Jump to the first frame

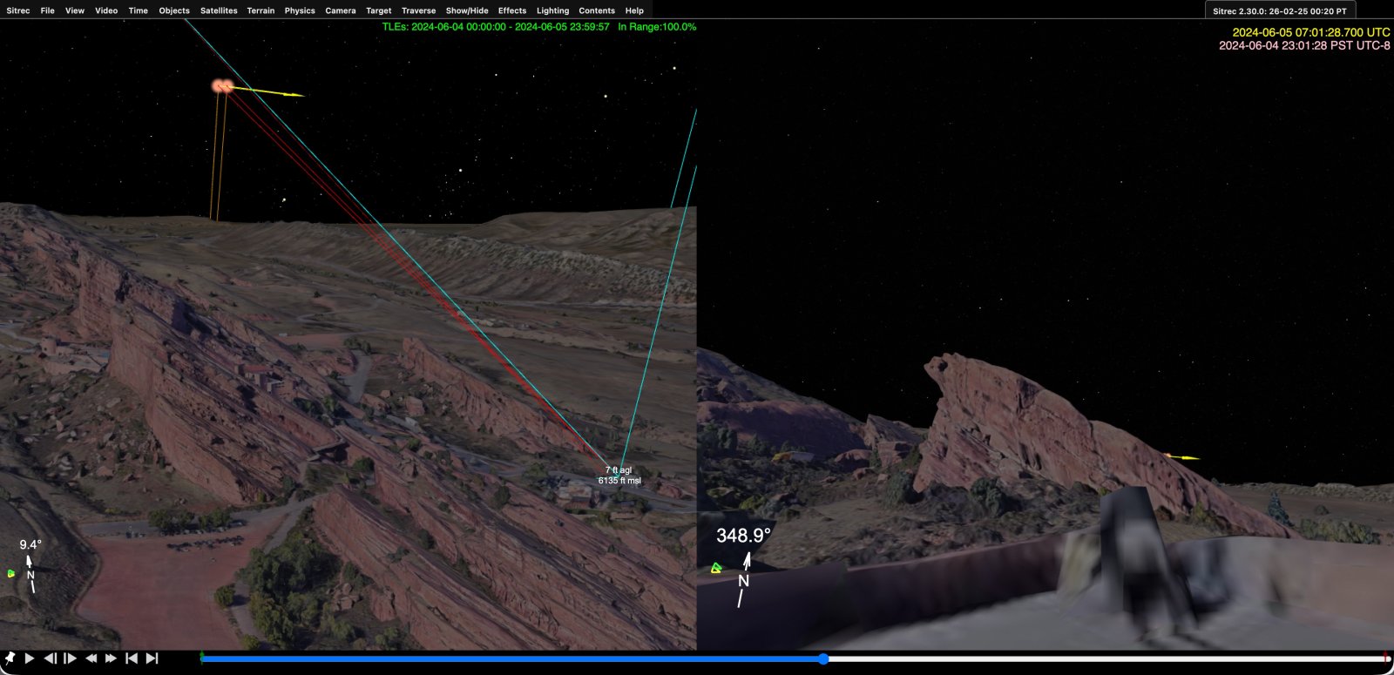132,658
